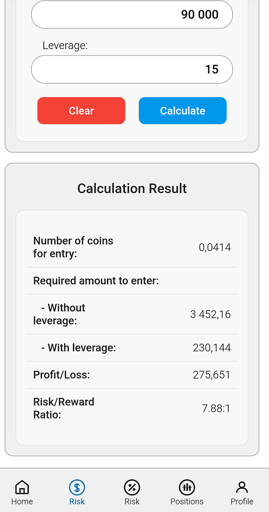
Task: Click the Risk/Reward Ratio 7.88:1 value
Action: pyautogui.click(x=216, y=408)
